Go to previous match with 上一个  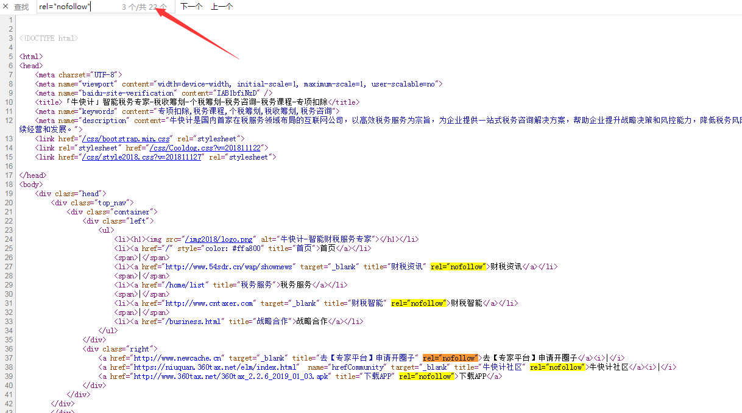(x=222, y=7)
